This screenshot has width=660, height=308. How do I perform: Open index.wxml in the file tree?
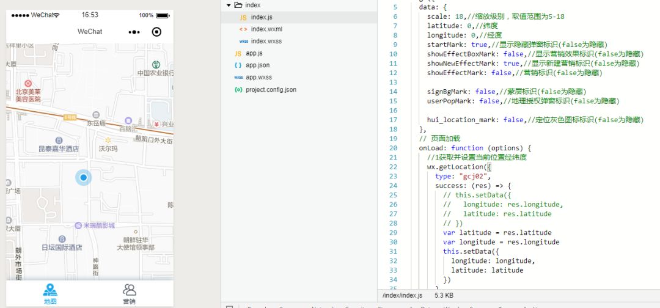266,29
